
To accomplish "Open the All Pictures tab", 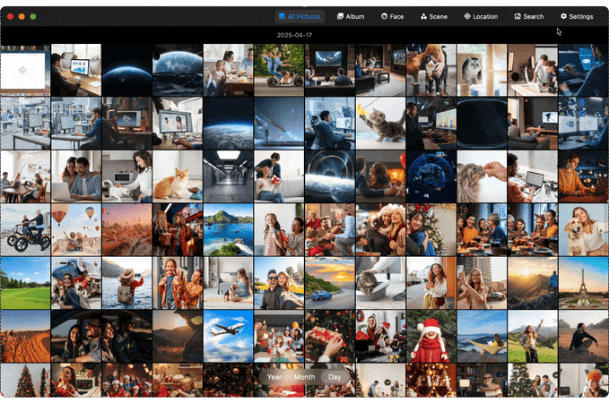I will tap(300, 16).
